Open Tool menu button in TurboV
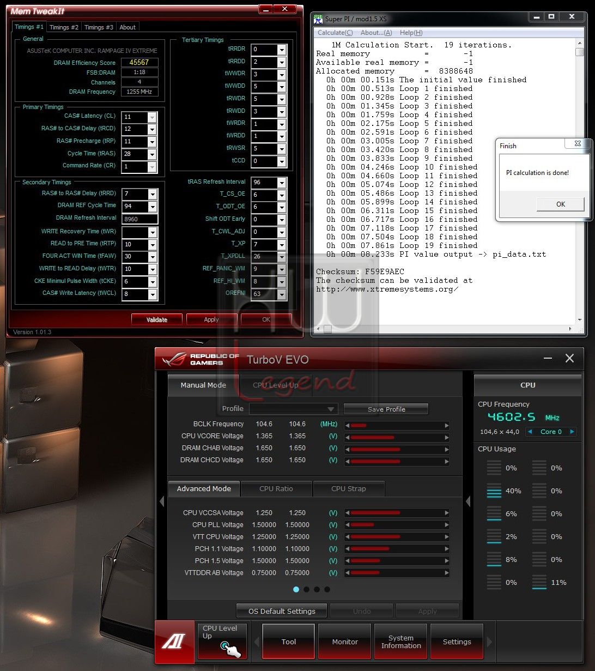Image resolution: width=595 pixels, height=671 pixels. point(289,642)
